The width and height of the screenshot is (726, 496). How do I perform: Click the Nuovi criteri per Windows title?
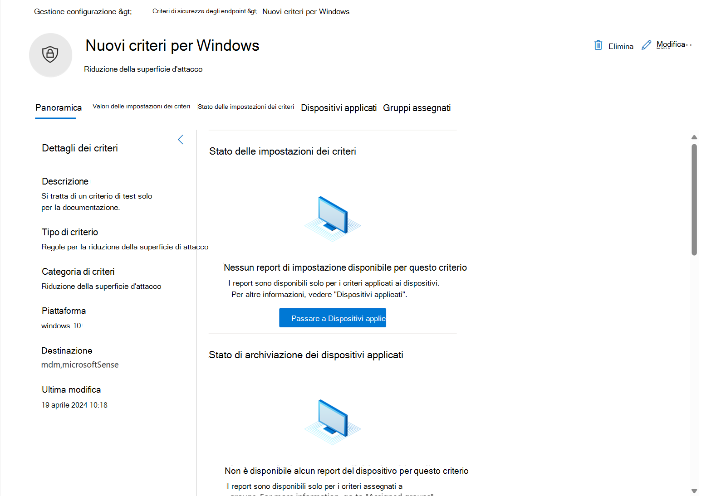172,46
